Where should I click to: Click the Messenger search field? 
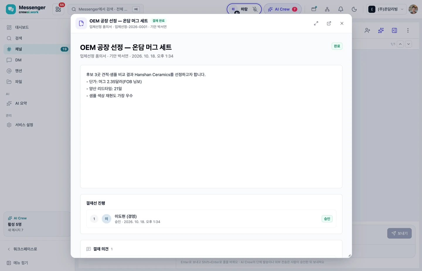105,9
